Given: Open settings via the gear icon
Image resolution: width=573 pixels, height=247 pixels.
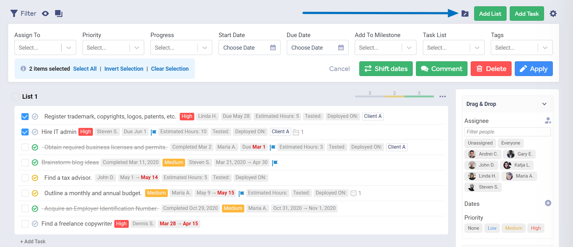Looking at the screenshot, I should 553,14.
